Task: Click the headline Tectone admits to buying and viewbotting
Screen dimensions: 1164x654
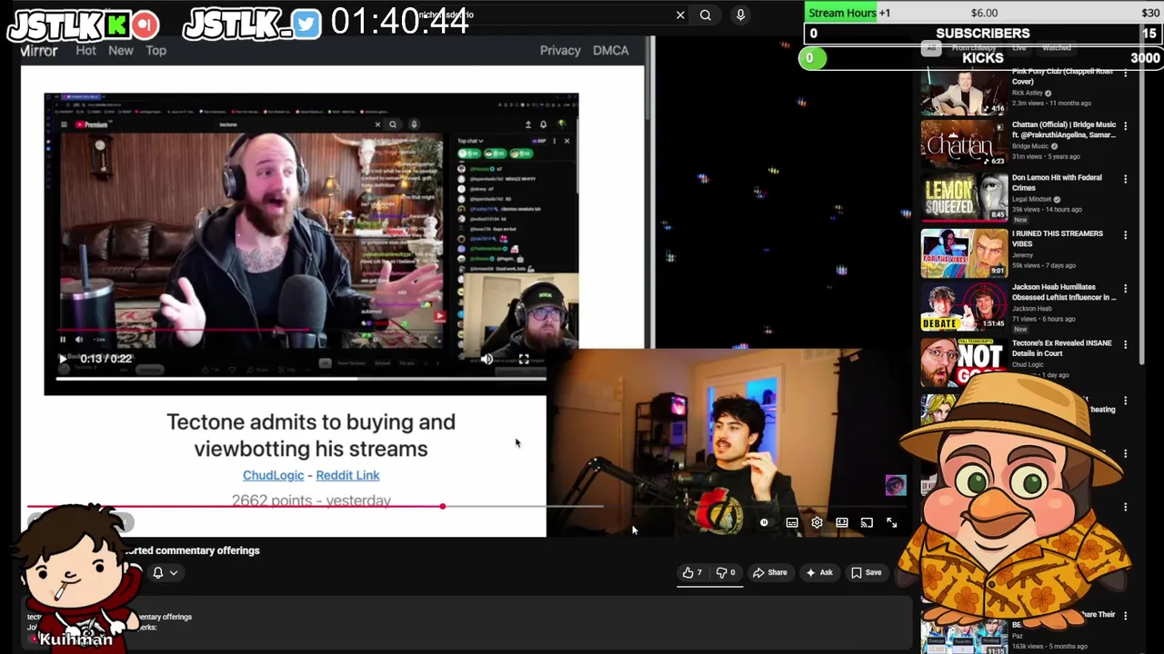Action: tap(311, 435)
